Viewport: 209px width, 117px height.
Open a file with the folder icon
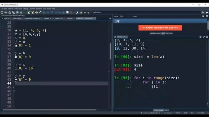(6, 12)
